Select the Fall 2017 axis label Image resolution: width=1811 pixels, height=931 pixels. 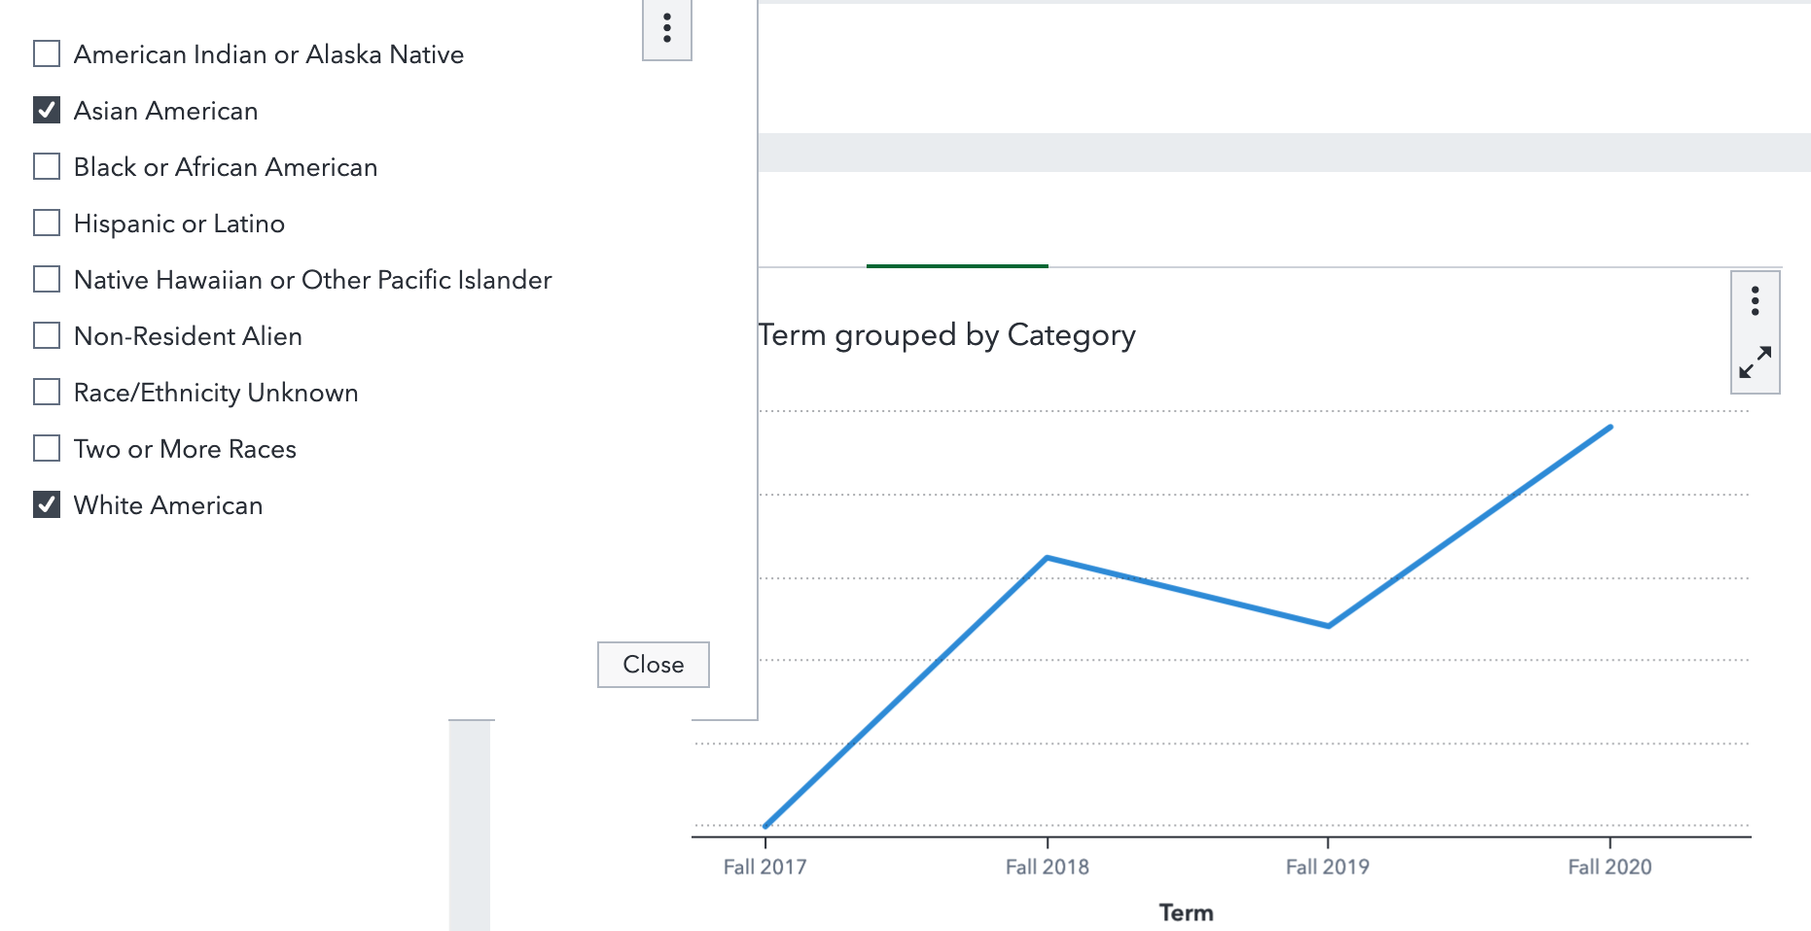[x=764, y=867]
